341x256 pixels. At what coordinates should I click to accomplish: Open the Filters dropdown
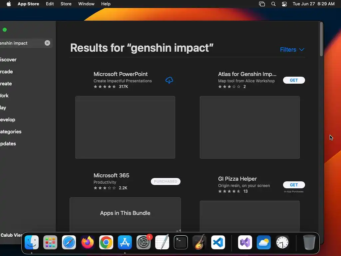point(292,50)
